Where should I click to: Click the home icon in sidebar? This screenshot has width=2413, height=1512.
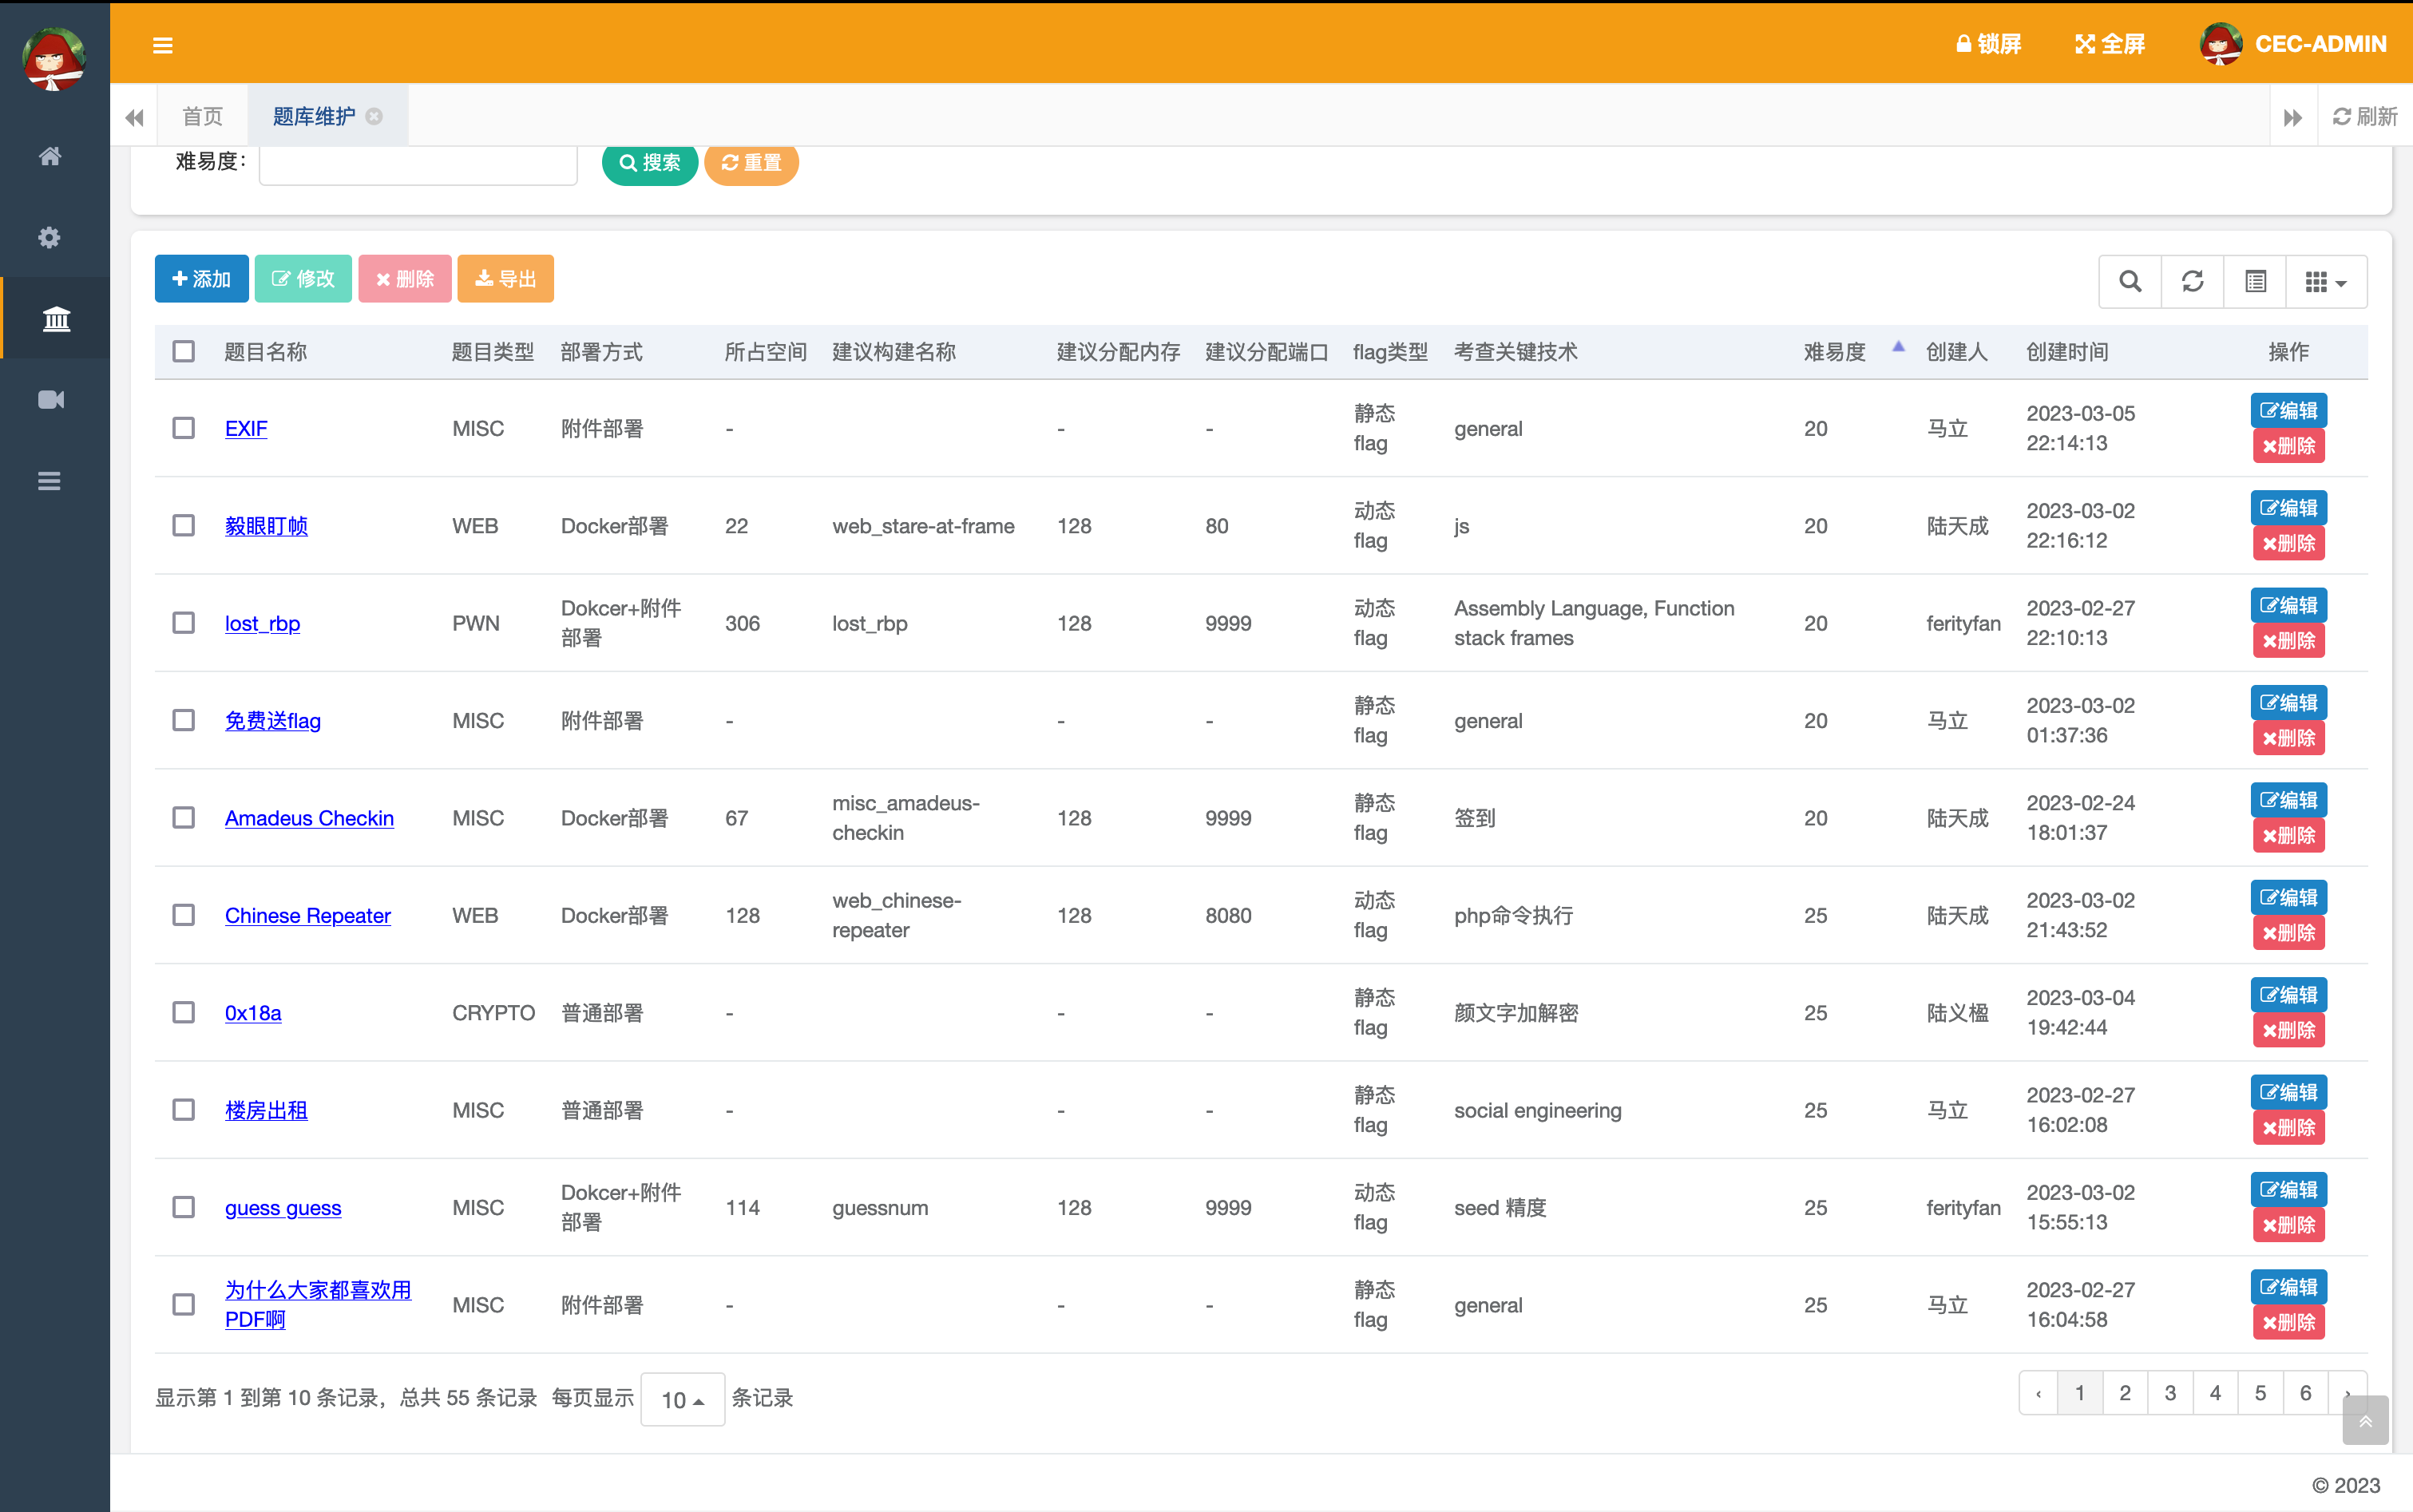[50, 156]
